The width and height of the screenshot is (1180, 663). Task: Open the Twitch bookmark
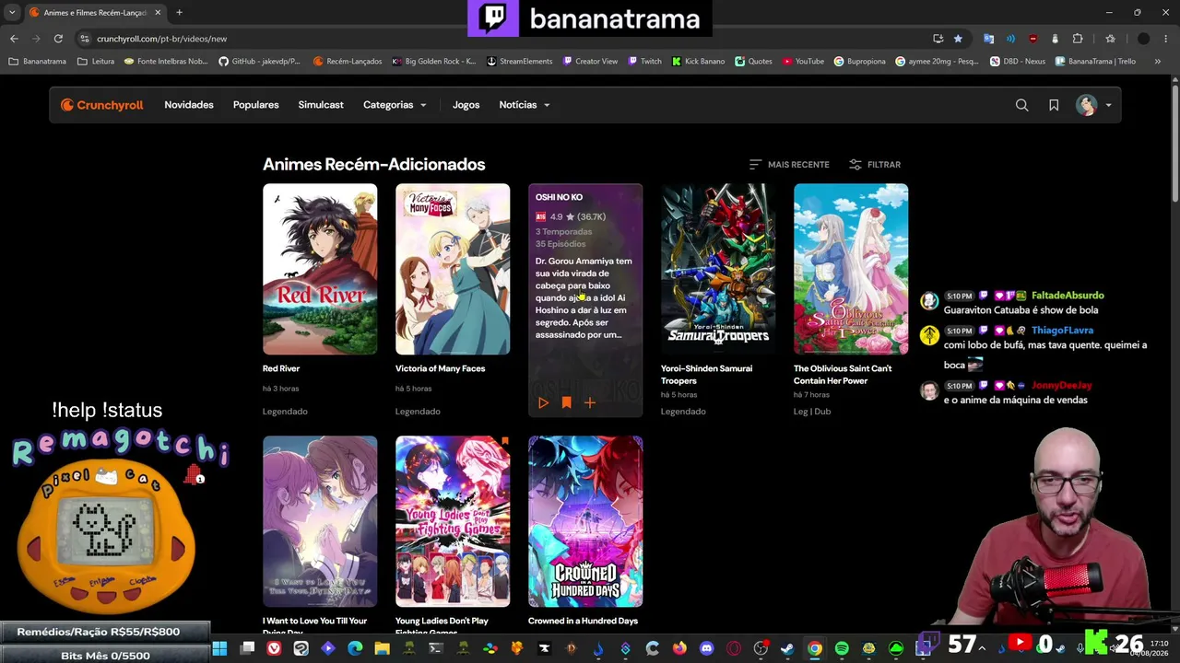pyautogui.click(x=644, y=62)
